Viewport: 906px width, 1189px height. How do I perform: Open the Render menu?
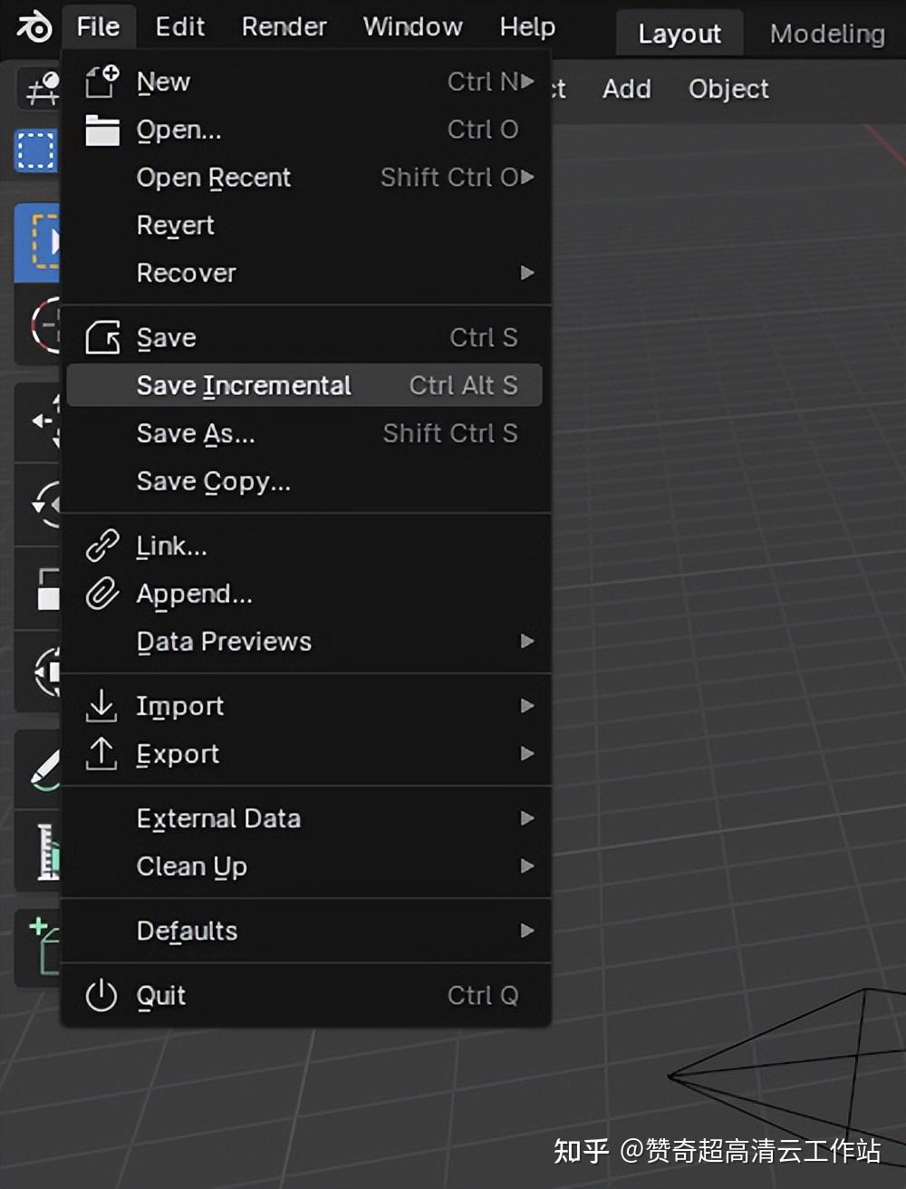coord(283,26)
